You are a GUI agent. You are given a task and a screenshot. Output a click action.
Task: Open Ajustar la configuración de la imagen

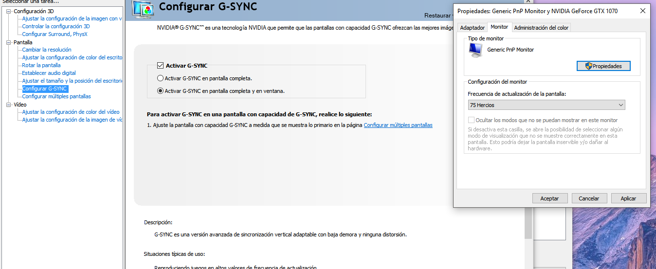click(72, 18)
